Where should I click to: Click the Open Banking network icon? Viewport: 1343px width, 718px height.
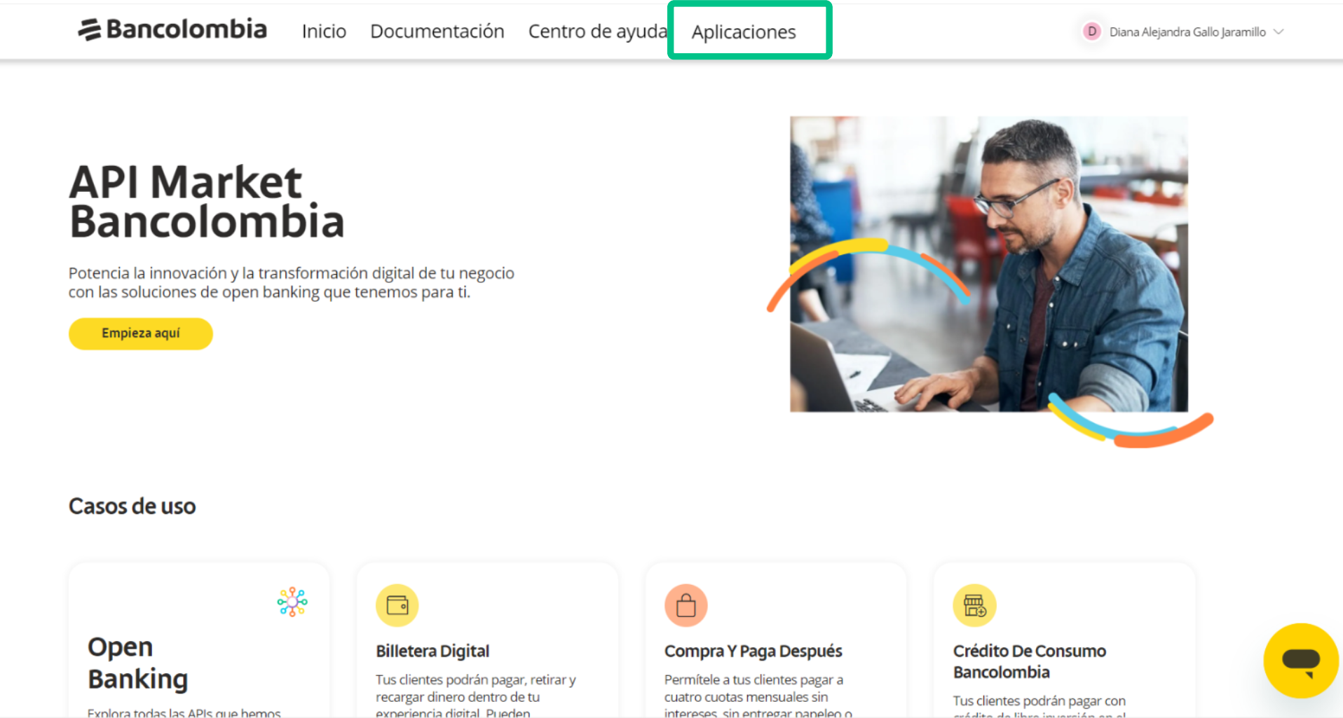pyautogui.click(x=292, y=602)
